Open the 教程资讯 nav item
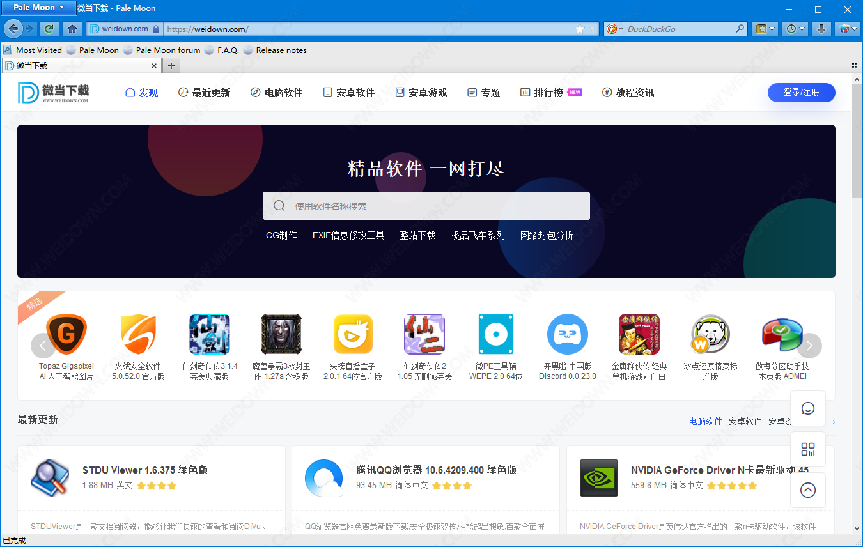Image resolution: width=863 pixels, height=547 pixels. point(628,93)
